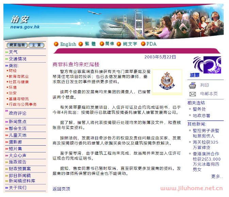Open the 交通情况 traffic section

click(17, 59)
